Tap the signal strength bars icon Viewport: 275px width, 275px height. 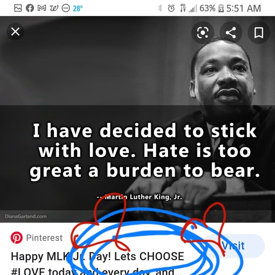(193, 8)
